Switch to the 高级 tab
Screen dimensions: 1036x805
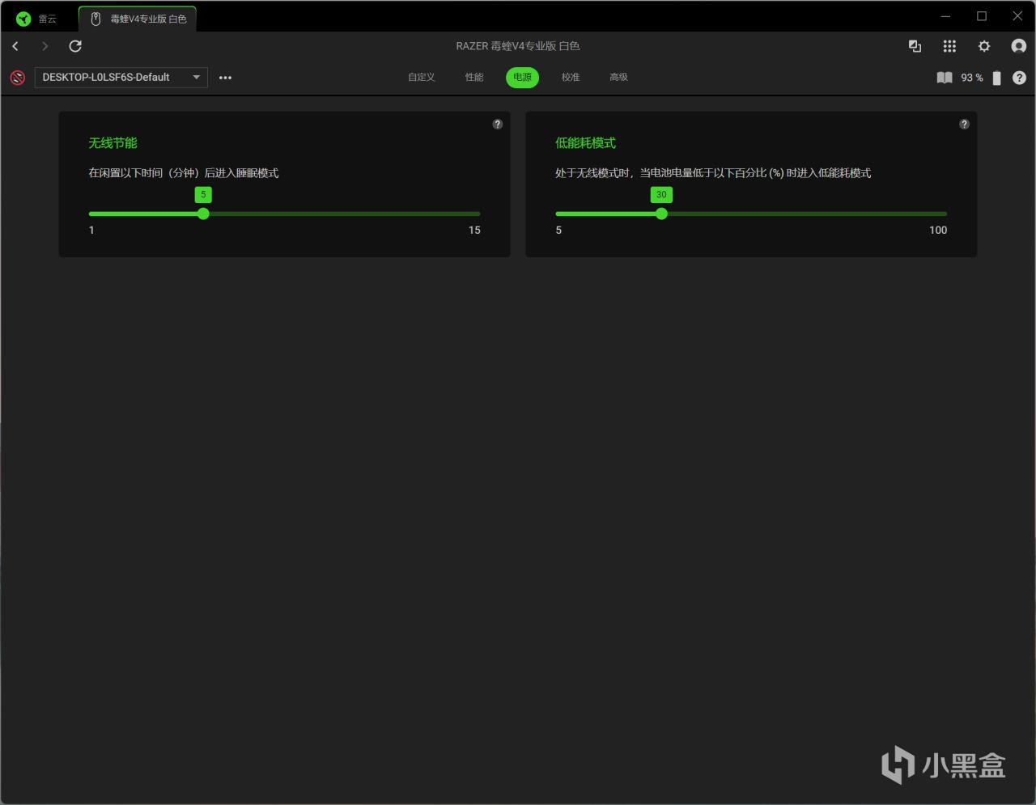pyautogui.click(x=619, y=77)
